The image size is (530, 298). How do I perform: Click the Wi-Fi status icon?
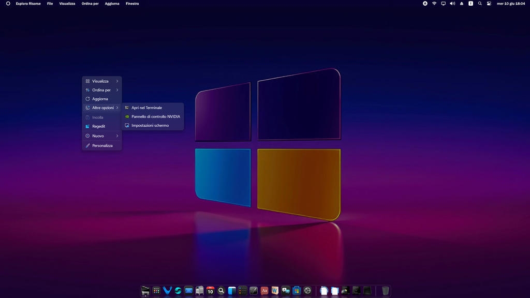434,4
